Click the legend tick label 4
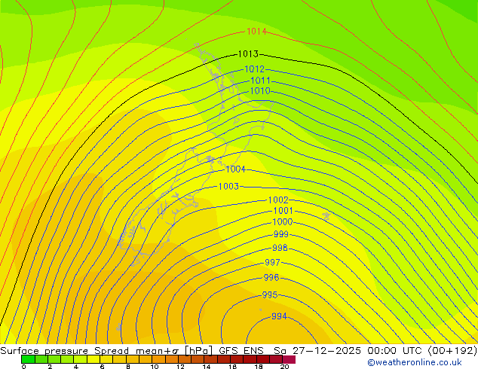Viewport: 478px width, 369px height. tap(76, 367)
